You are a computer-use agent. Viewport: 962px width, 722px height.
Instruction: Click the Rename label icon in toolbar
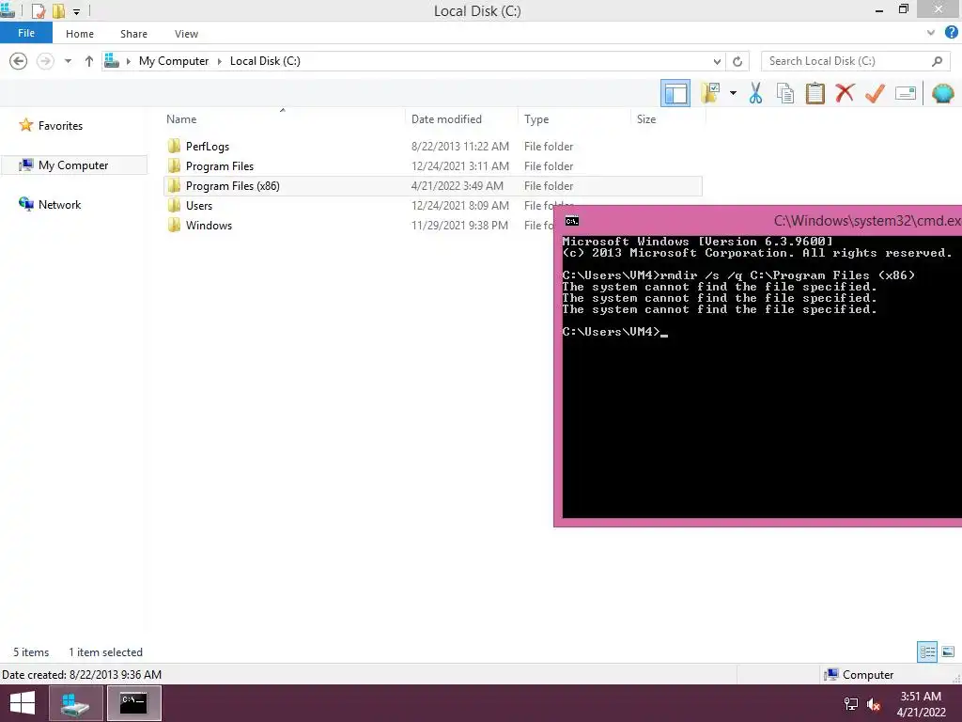click(x=905, y=93)
